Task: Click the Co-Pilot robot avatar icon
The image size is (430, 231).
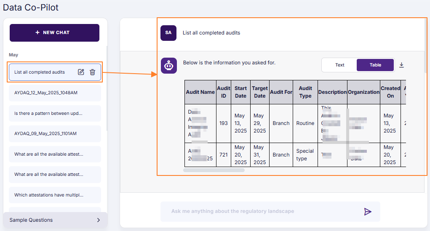Action: pyautogui.click(x=168, y=66)
